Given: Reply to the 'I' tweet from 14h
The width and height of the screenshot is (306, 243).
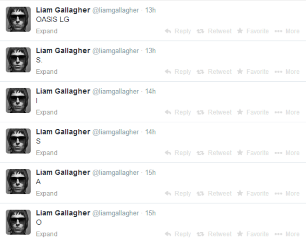Looking at the screenshot, I should click(x=178, y=112).
